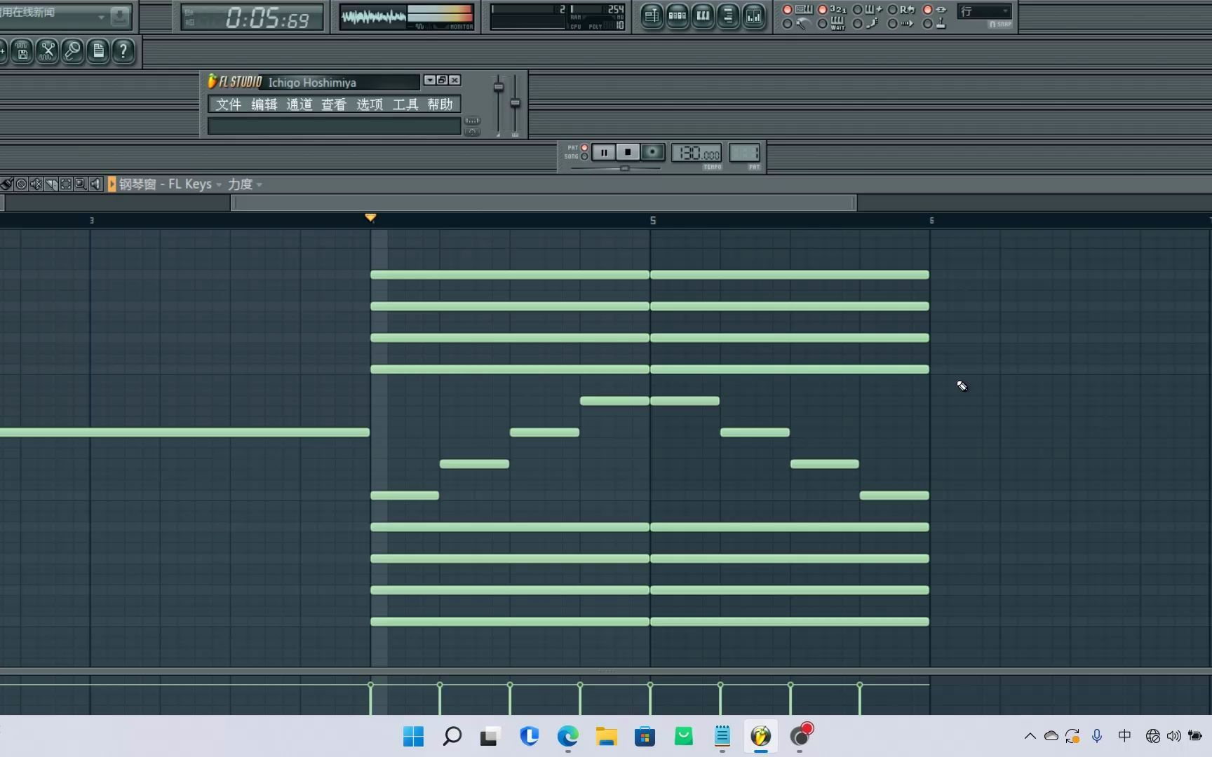This screenshot has width=1212, height=757.
Task: Open the Mixer window
Action: click(753, 15)
